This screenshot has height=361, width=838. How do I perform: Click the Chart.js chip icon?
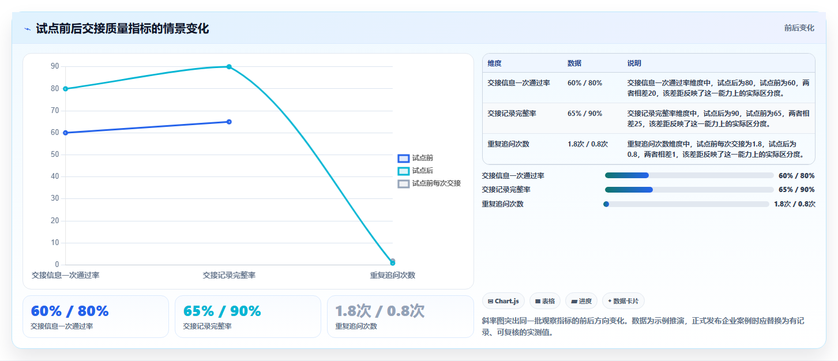[490, 301]
